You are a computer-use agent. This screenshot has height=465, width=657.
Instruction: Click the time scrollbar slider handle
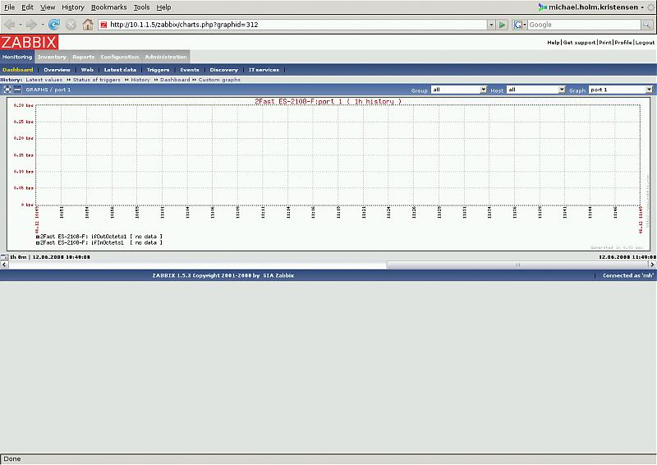pos(517,265)
